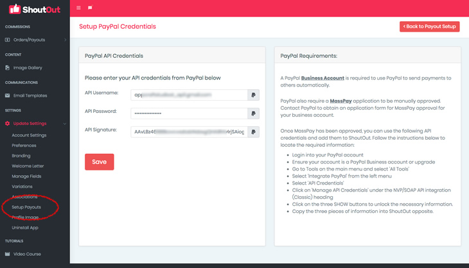This screenshot has width=469, height=268.
Task: Follow the MassPay link
Action: [x=341, y=101]
